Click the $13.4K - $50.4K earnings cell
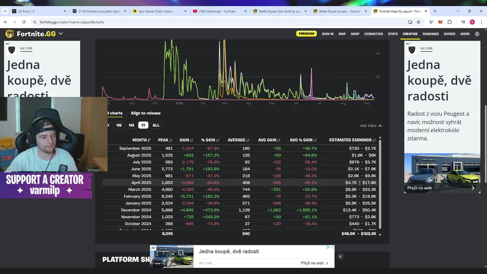This screenshot has width=487, height=274. pyautogui.click(x=359, y=210)
